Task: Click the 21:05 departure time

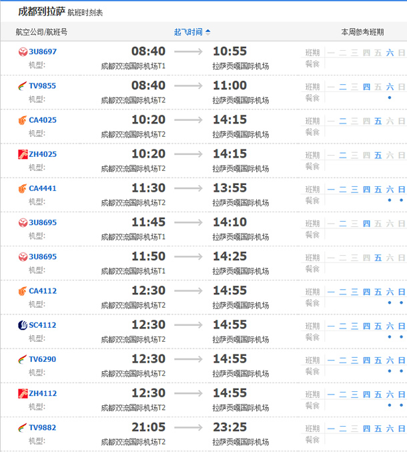Action: click(148, 427)
